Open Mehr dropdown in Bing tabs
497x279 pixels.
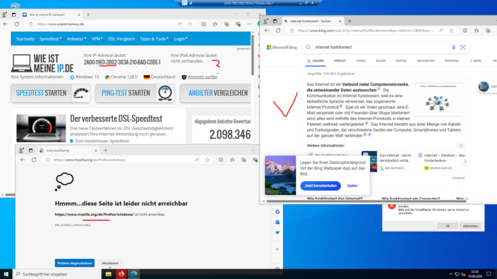click(476, 61)
